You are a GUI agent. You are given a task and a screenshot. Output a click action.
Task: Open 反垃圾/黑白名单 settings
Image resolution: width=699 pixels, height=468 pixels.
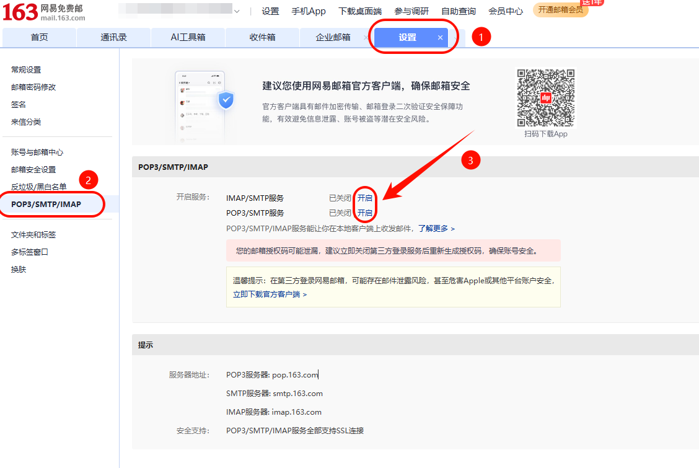39,187
